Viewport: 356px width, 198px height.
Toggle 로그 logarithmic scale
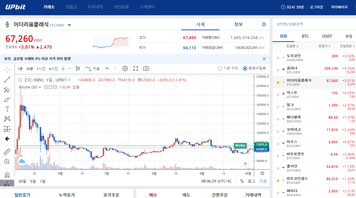[x=251, y=181]
